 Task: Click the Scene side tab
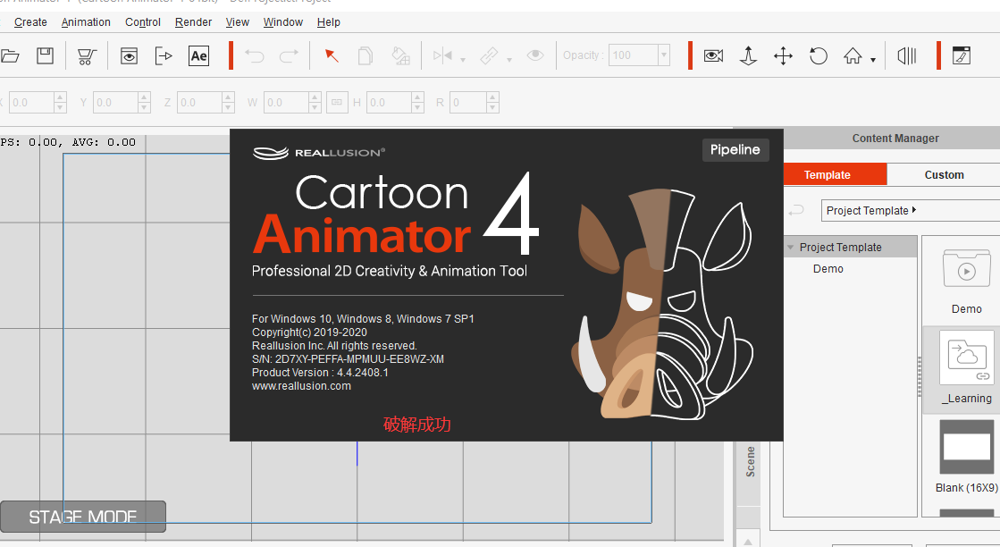tap(750, 461)
